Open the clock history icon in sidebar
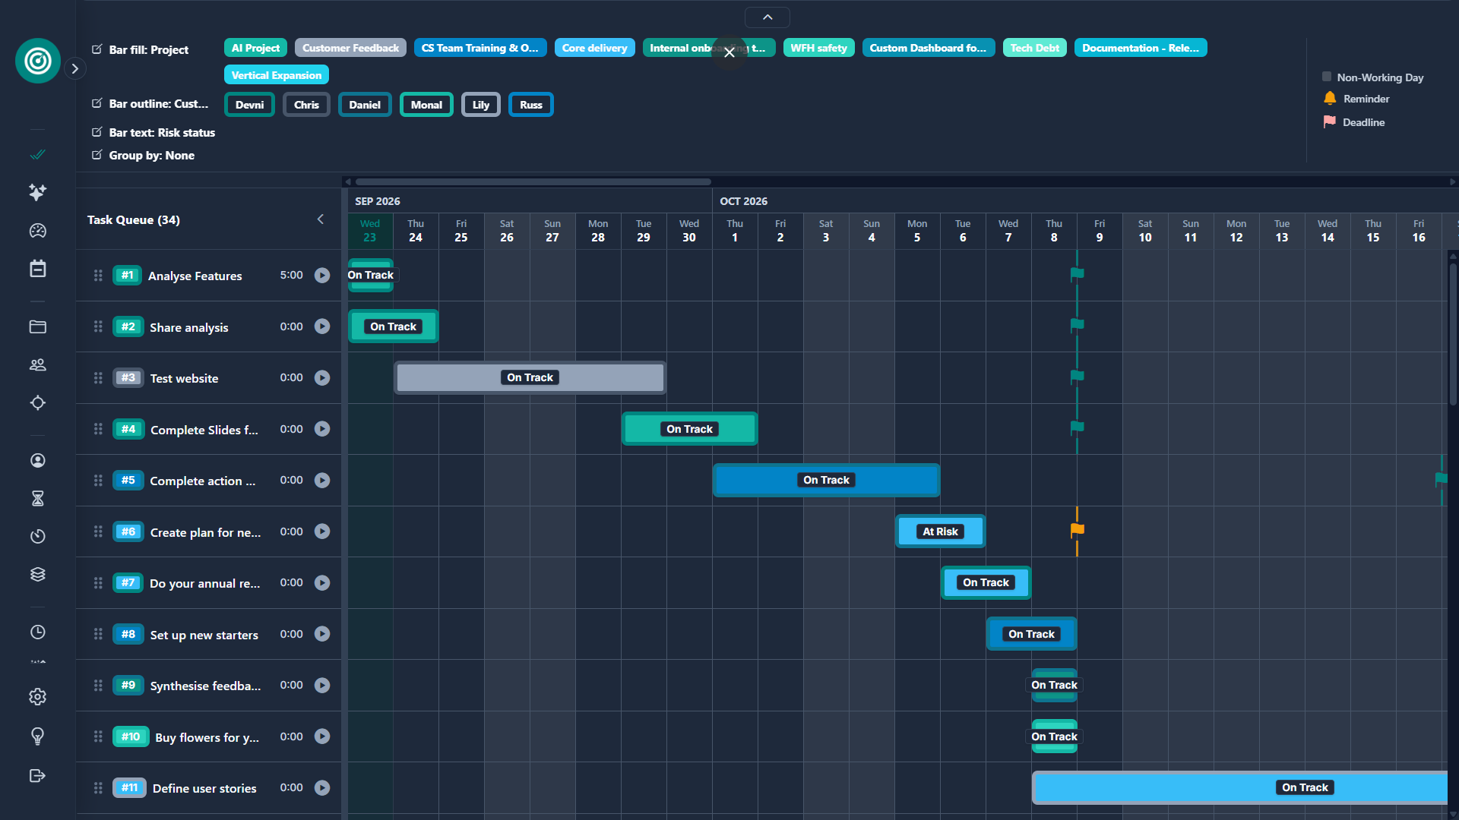Screen dimensions: 1459x820 pos(37,632)
